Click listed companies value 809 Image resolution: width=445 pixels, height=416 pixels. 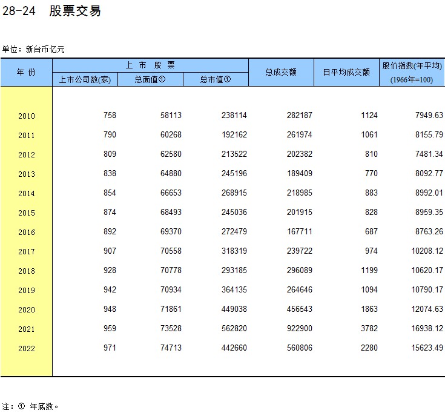click(x=110, y=154)
